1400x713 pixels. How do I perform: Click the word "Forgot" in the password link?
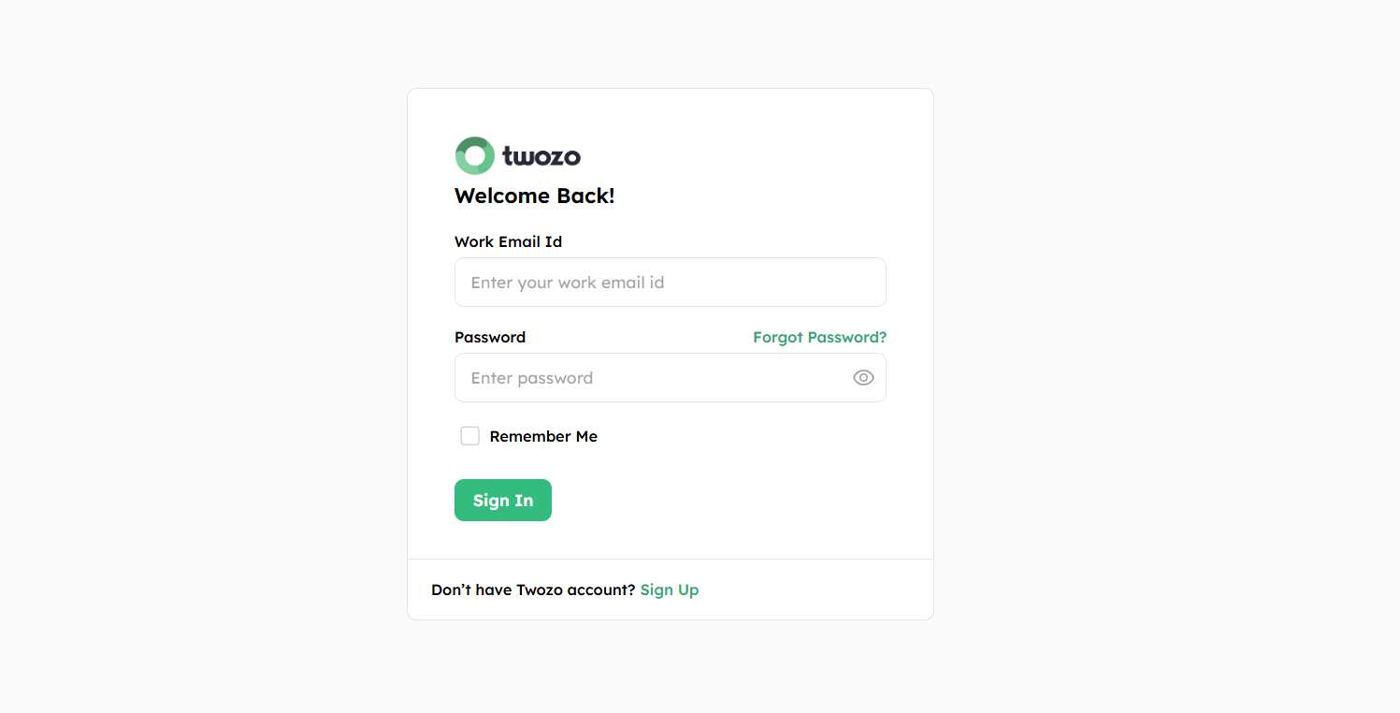pos(778,337)
